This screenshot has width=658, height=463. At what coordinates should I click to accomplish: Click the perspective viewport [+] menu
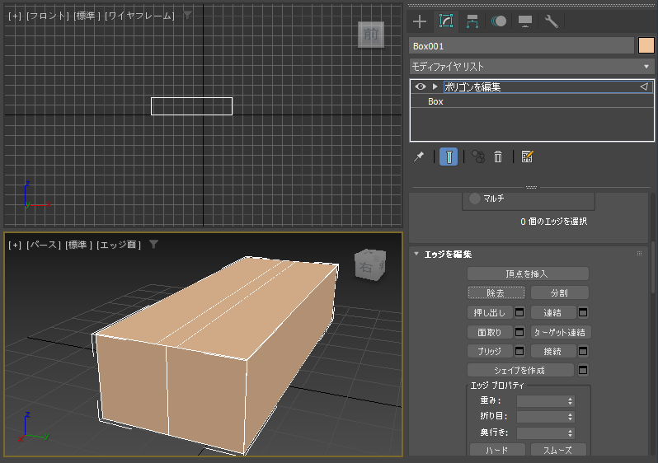[15, 245]
